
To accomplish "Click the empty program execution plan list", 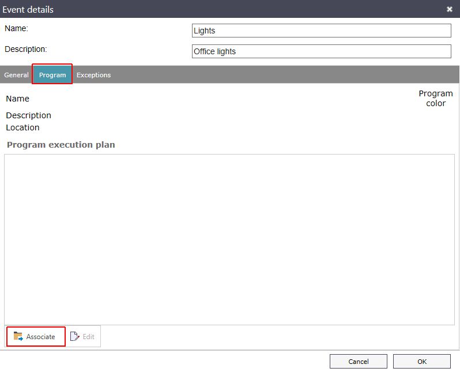I will coord(229,239).
